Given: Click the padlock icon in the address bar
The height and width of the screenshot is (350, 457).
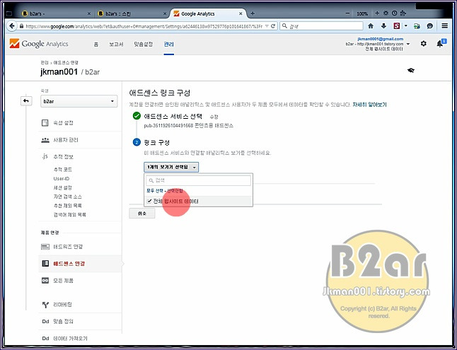Looking at the screenshot, I should [x=21, y=26].
